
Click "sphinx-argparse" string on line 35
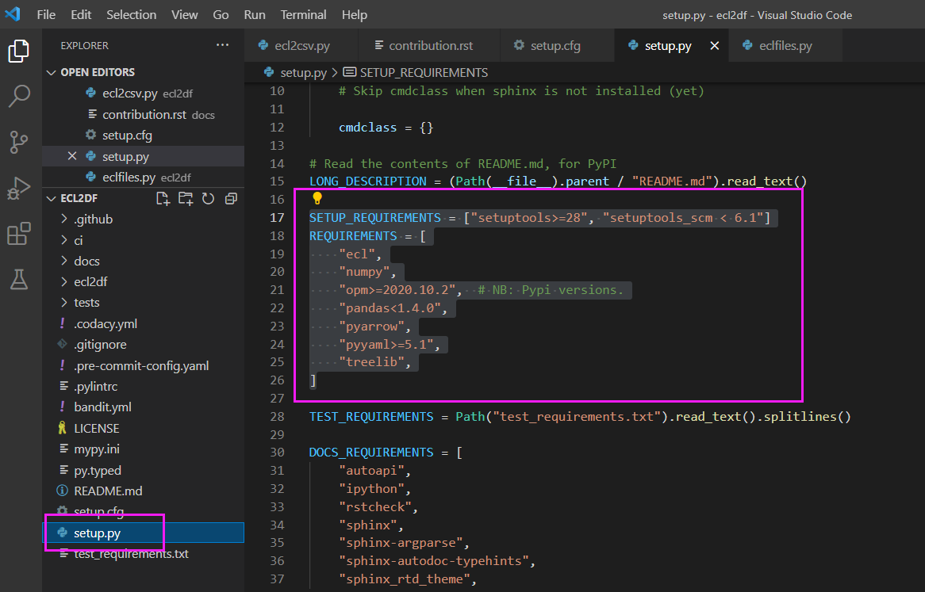(x=401, y=543)
